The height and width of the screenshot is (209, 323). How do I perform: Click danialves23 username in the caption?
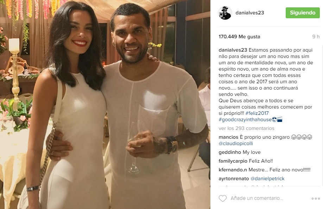point(233,50)
